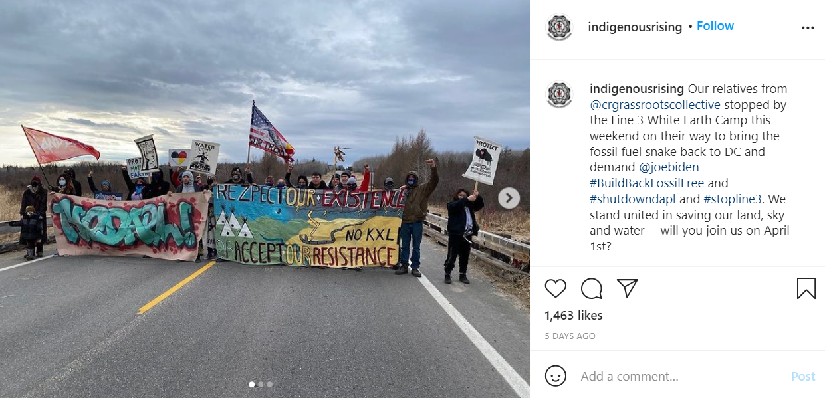Share the post via paper plane icon
The height and width of the screenshot is (398, 825).
(x=627, y=288)
